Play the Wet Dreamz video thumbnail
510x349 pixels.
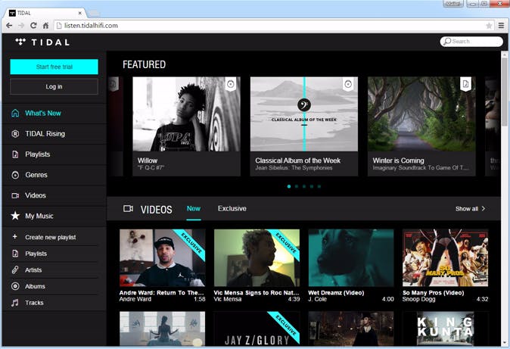pos(351,258)
